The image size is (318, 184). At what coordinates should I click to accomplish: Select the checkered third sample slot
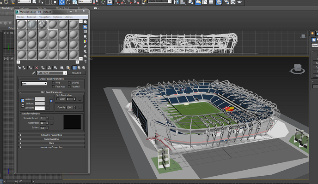43,25
